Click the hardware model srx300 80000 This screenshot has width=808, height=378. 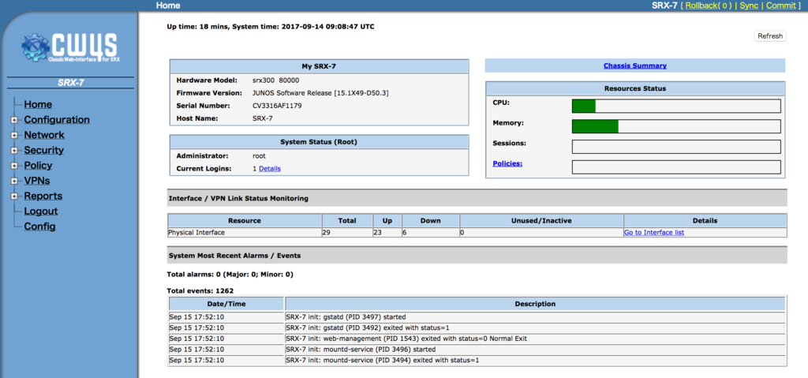pyautogui.click(x=275, y=80)
